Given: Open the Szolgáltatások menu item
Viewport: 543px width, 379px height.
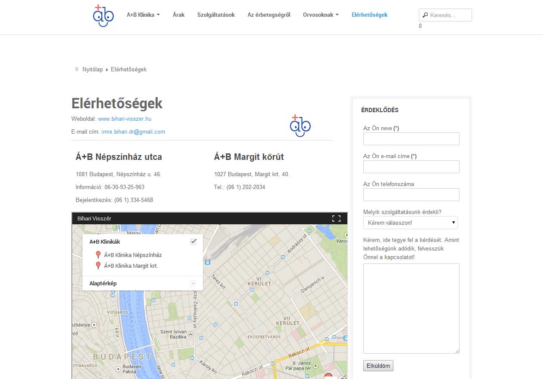Looking at the screenshot, I should coord(216,15).
